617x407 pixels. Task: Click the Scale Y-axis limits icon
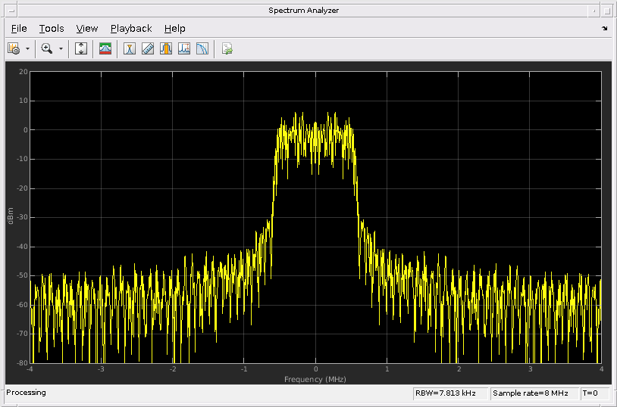(81, 49)
